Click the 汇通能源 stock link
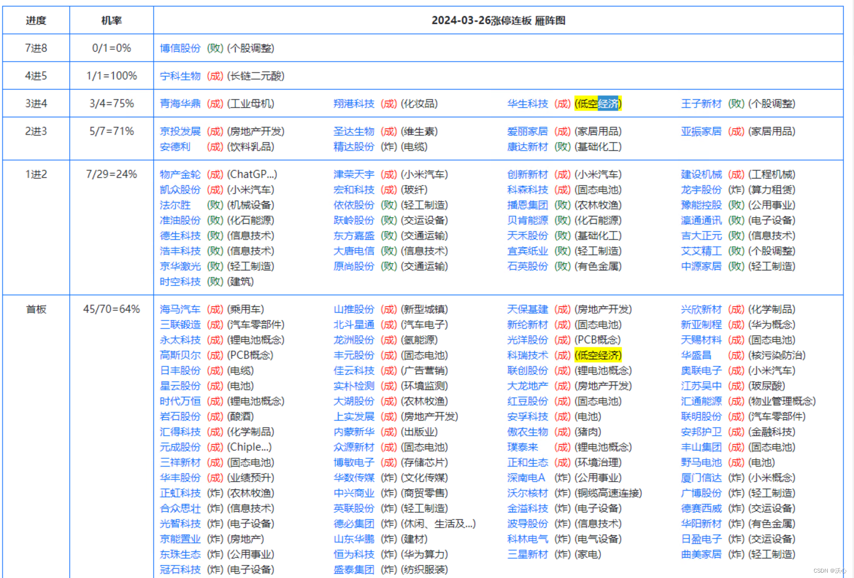Viewport: 854px width, 578px height. click(x=701, y=401)
